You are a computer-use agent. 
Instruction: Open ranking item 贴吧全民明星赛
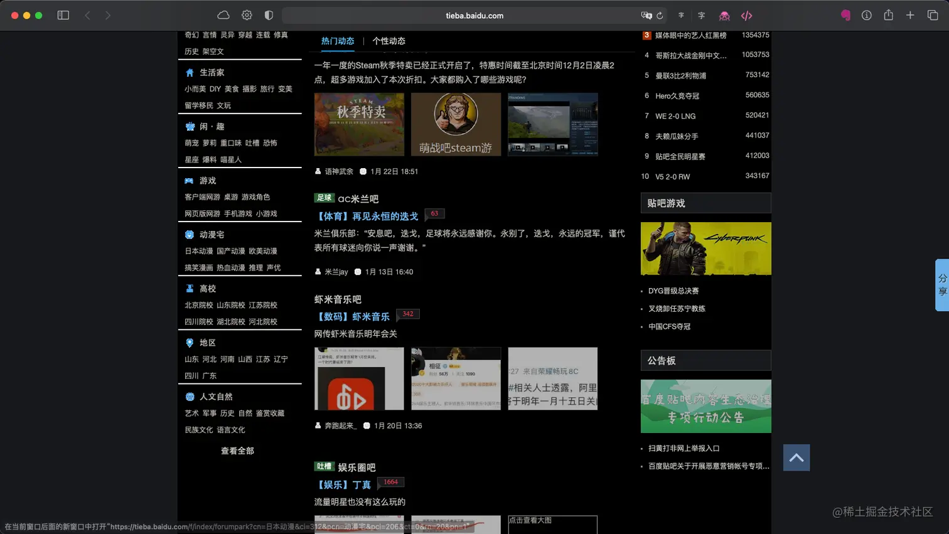click(680, 156)
